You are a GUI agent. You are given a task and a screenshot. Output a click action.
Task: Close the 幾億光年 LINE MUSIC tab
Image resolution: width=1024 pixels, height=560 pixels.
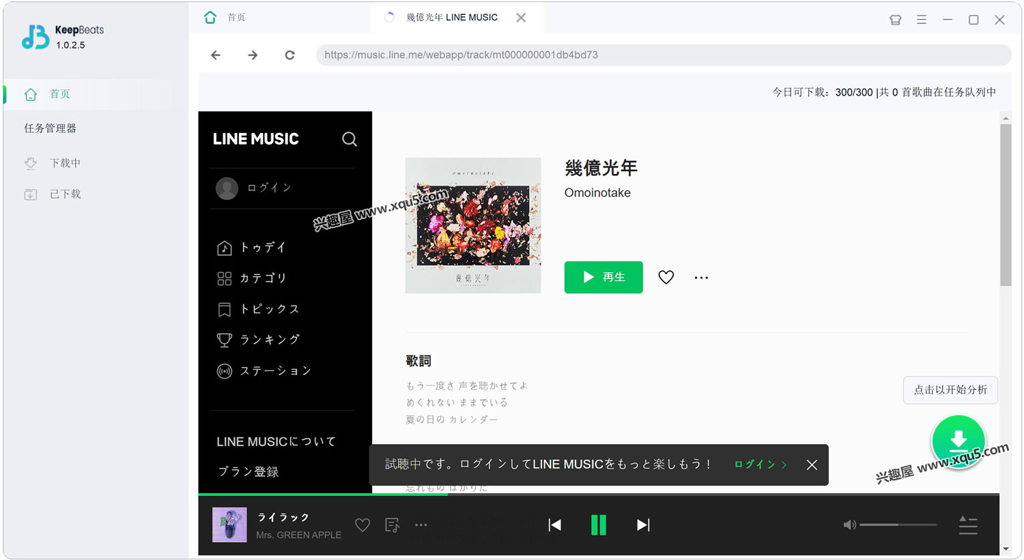point(521,18)
